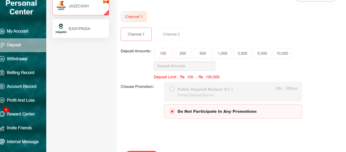The image size is (346, 152).
Task: Choose 10,000 deposit amount
Action: [282, 53]
